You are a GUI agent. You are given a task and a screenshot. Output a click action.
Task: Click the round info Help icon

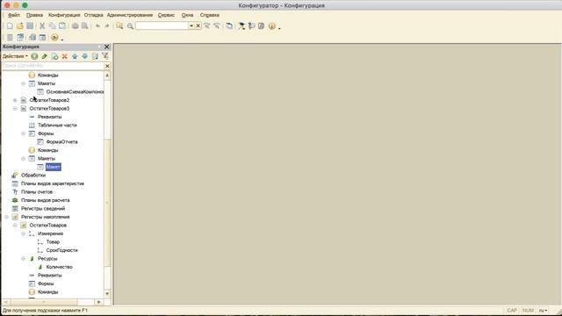click(x=272, y=25)
